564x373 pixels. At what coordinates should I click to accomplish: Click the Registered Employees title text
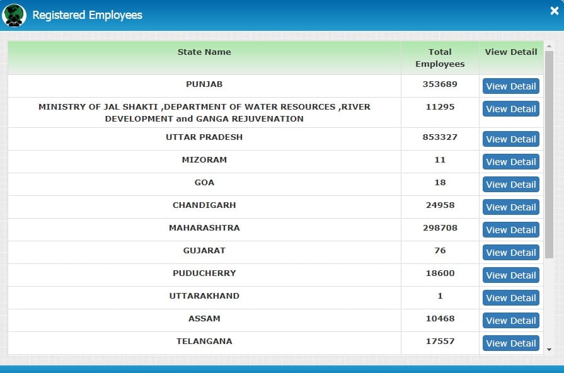point(88,15)
